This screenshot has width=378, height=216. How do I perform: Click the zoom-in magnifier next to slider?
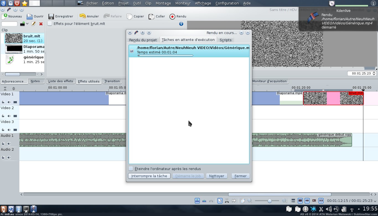coord(284,201)
